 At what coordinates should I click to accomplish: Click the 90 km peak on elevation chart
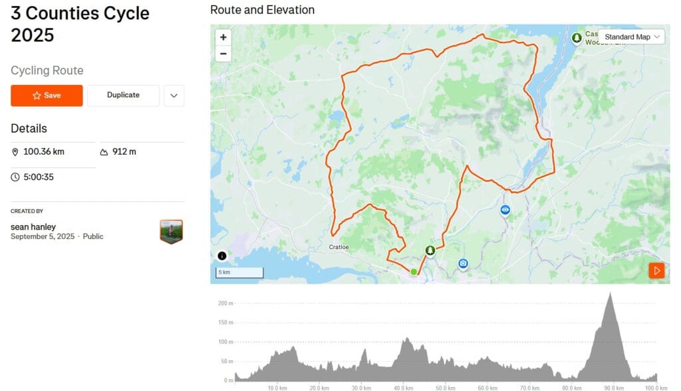click(x=610, y=294)
